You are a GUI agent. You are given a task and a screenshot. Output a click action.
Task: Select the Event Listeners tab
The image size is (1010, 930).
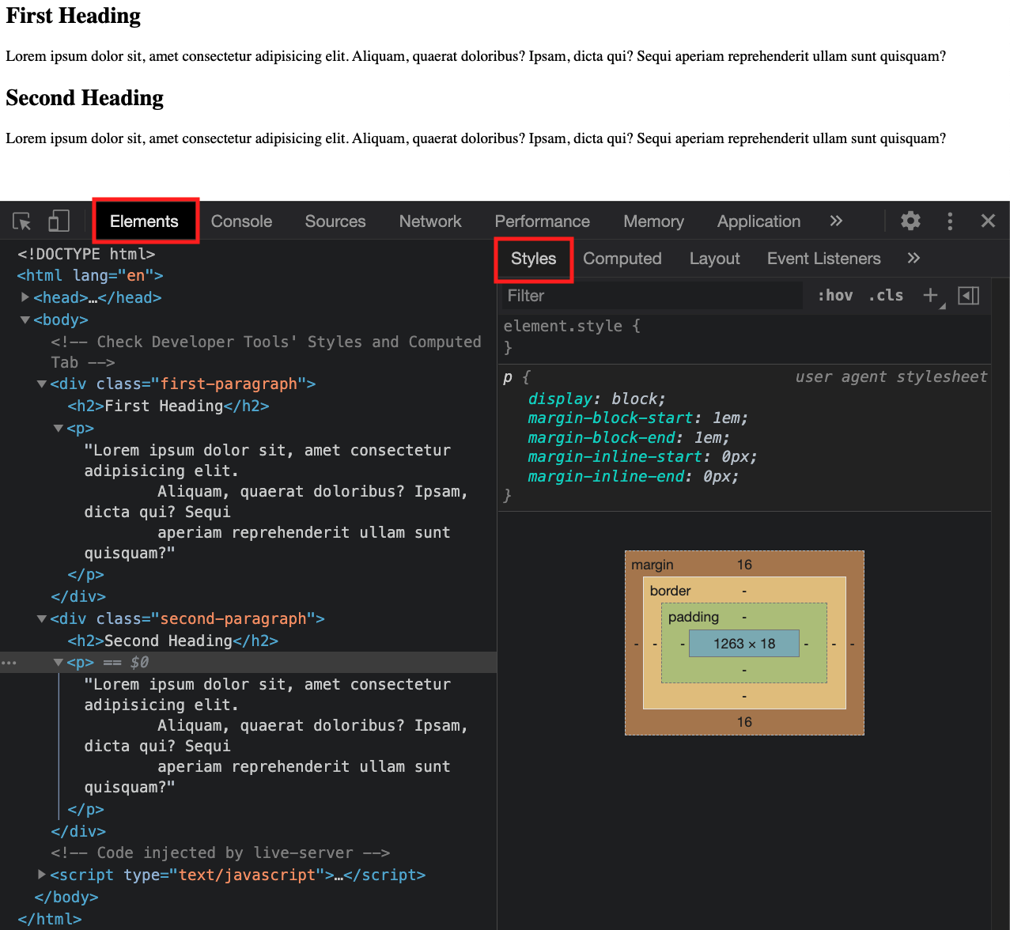824,259
